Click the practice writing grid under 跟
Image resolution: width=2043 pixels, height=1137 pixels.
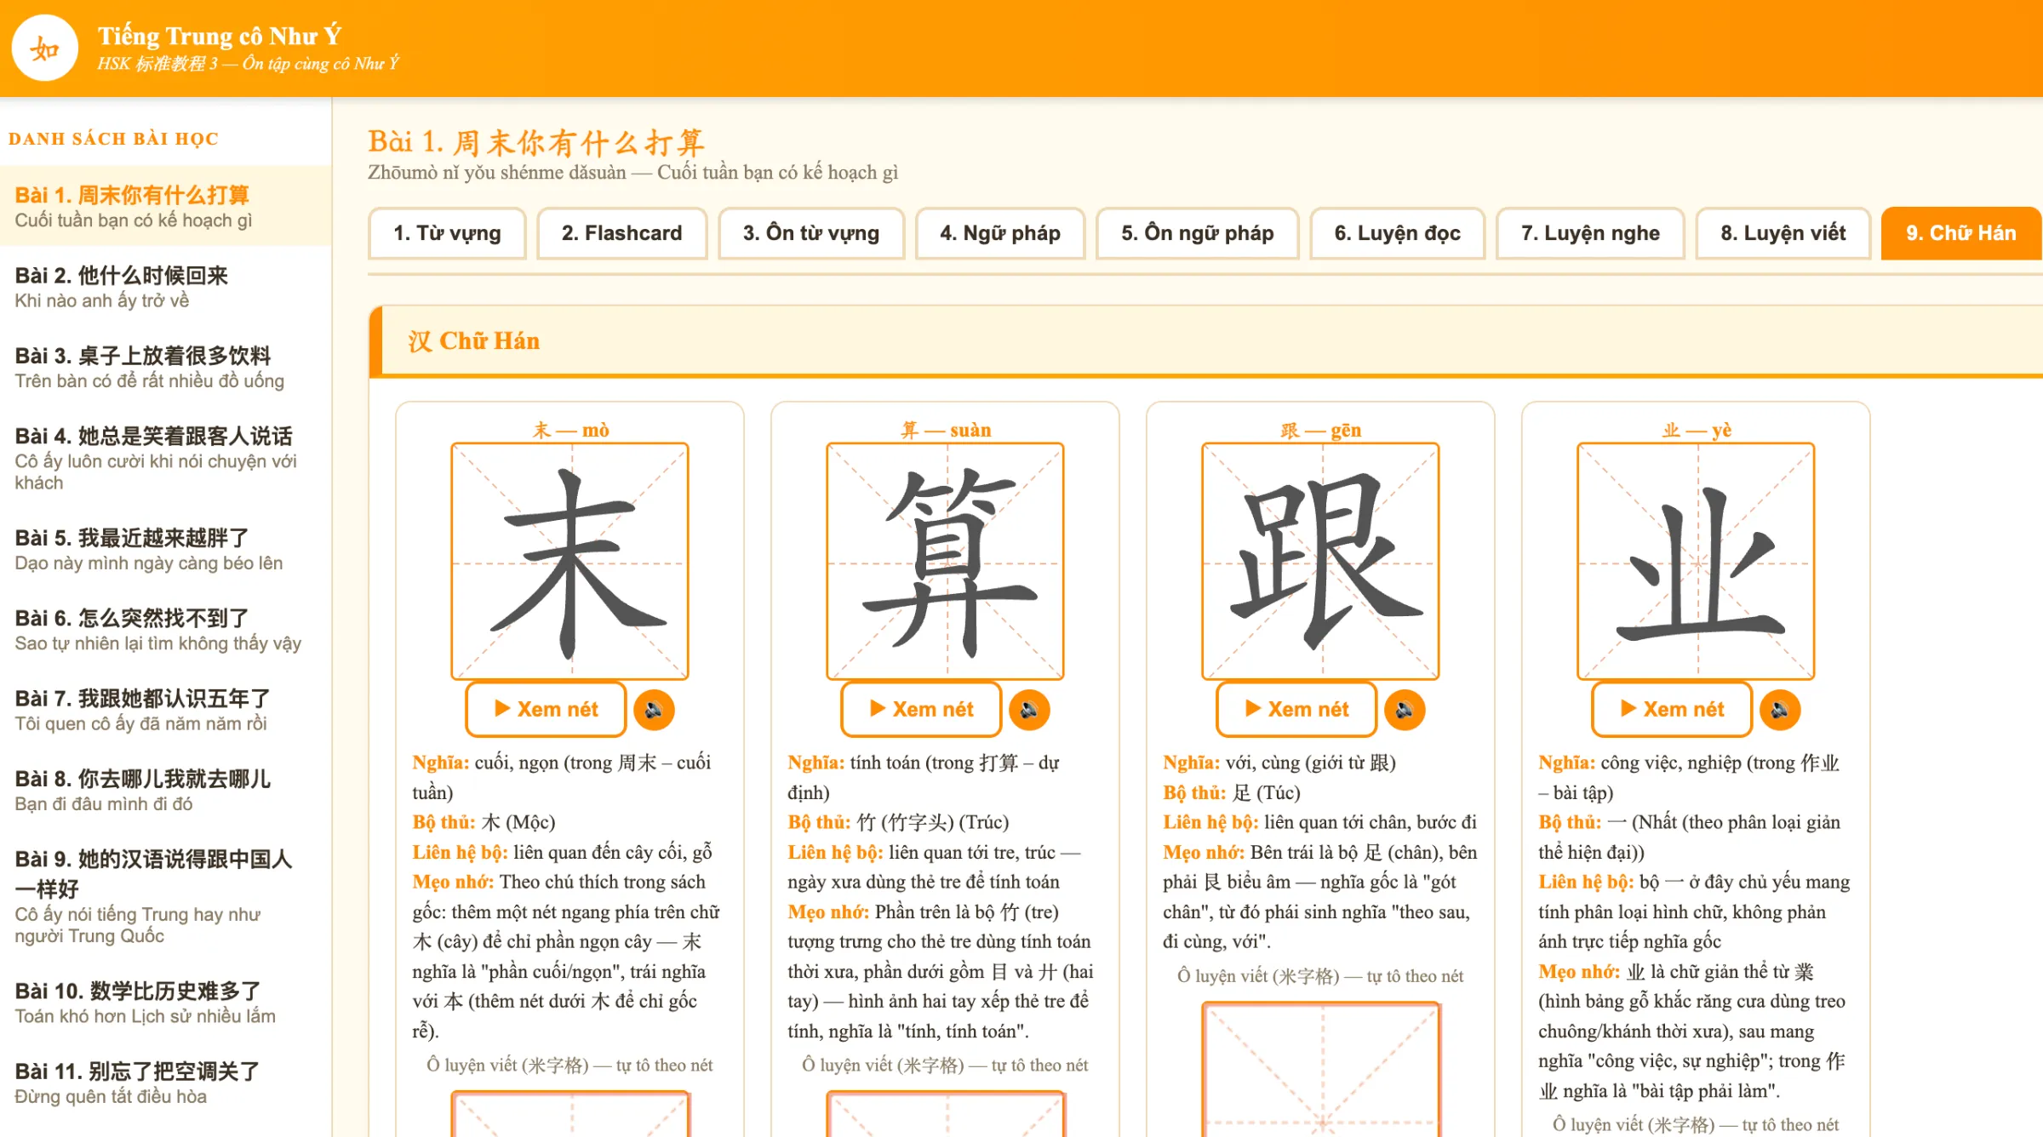[x=1320, y=1069]
